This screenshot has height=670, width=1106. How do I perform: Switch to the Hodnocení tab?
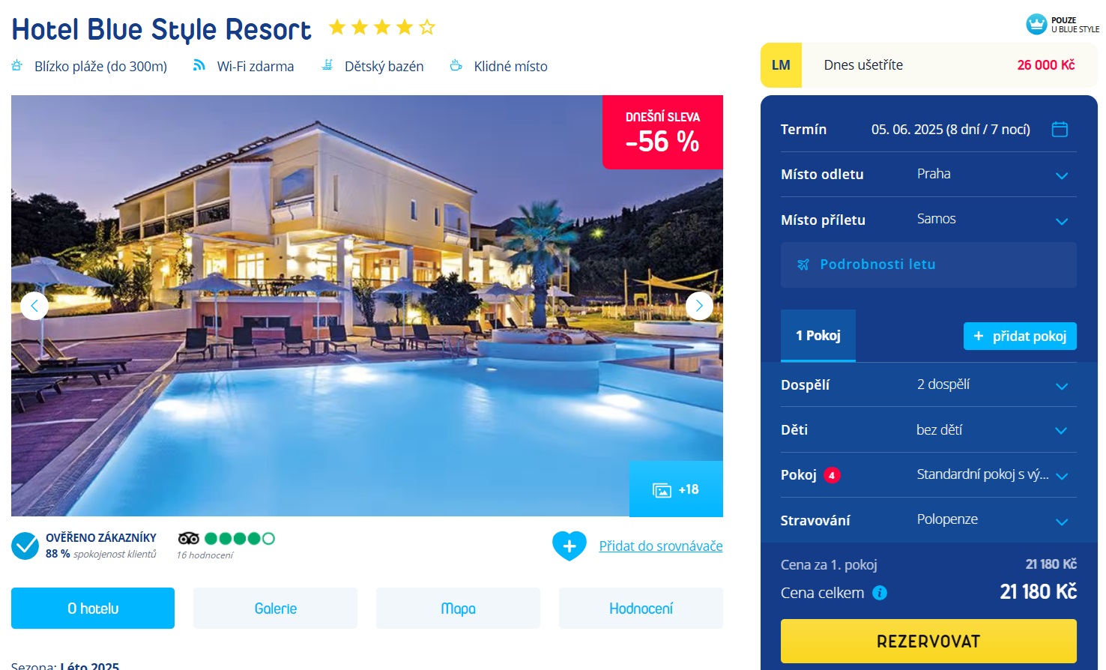(x=641, y=609)
